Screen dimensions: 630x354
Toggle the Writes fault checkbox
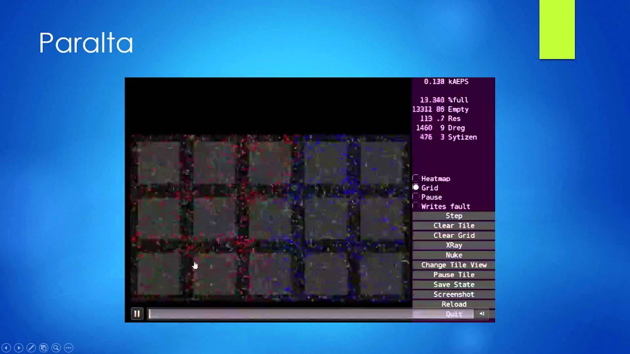tap(416, 206)
